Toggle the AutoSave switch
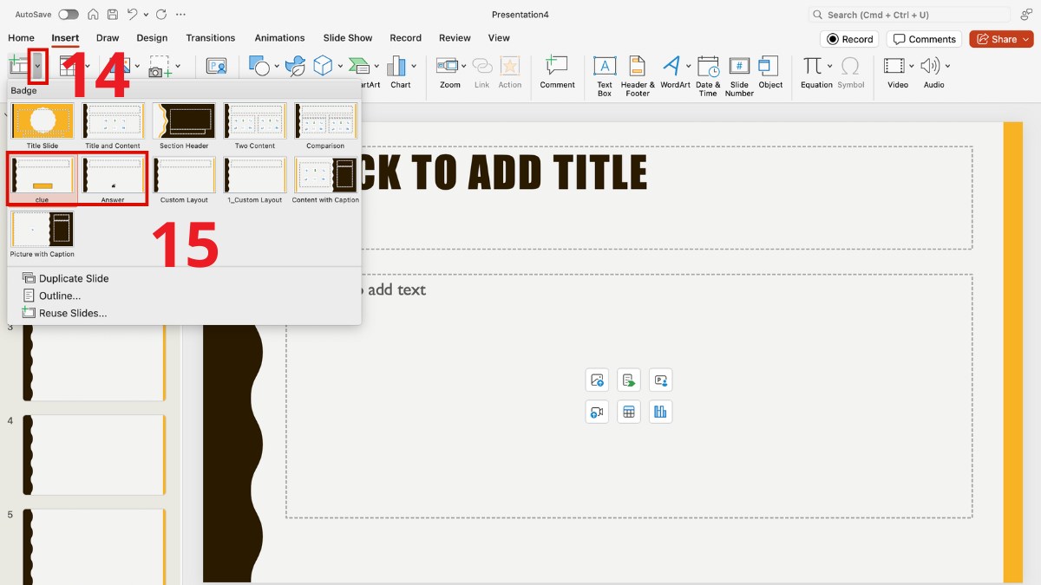The height and width of the screenshot is (585, 1041). (x=68, y=15)
